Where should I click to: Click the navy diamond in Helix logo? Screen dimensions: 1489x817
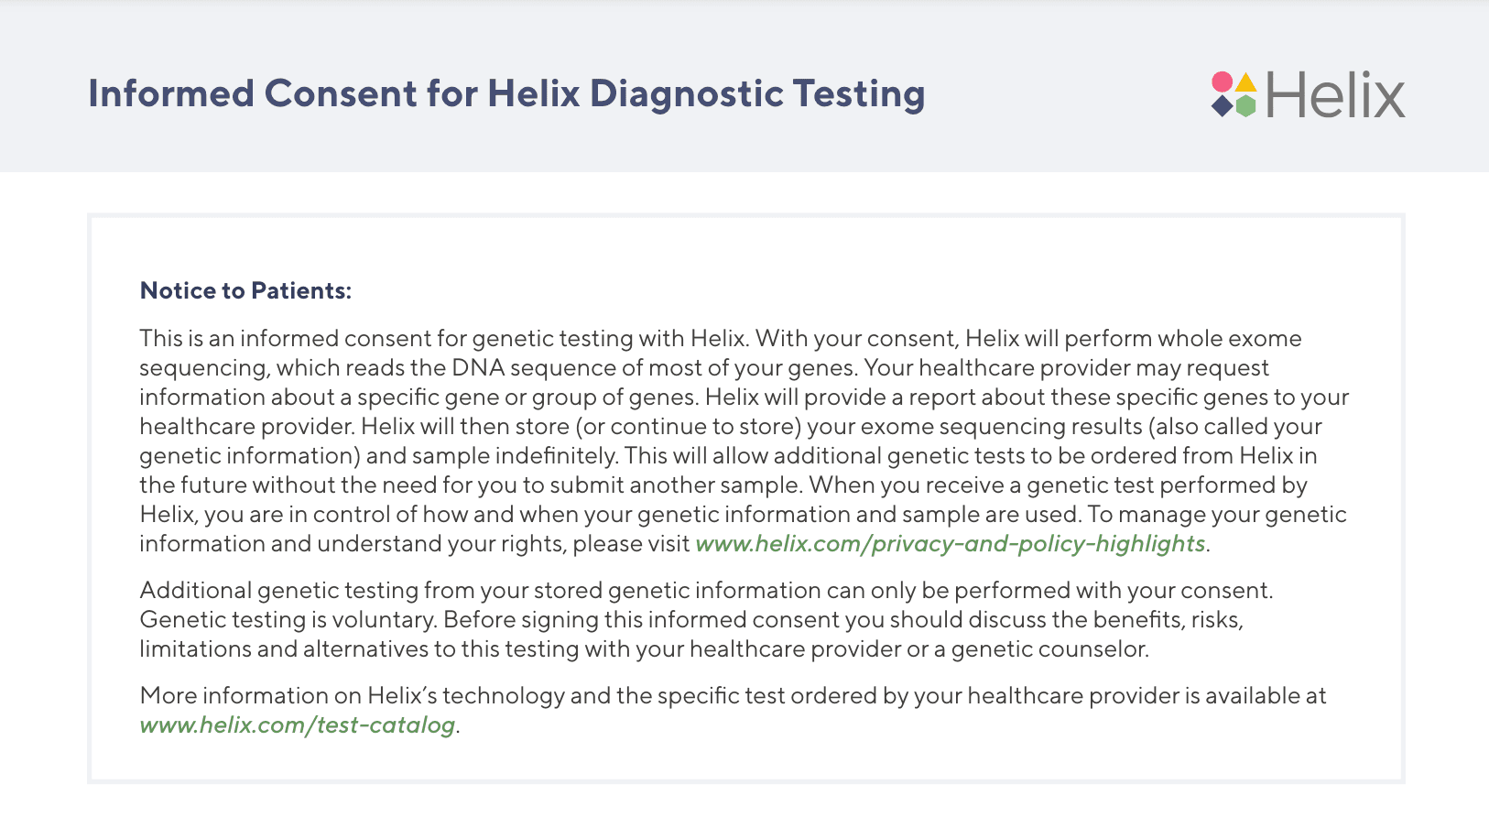tap(1222, 106)
